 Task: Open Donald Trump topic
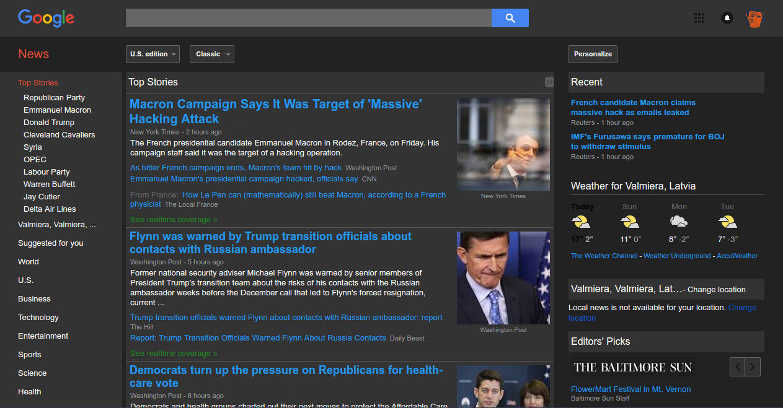(49, 122)
